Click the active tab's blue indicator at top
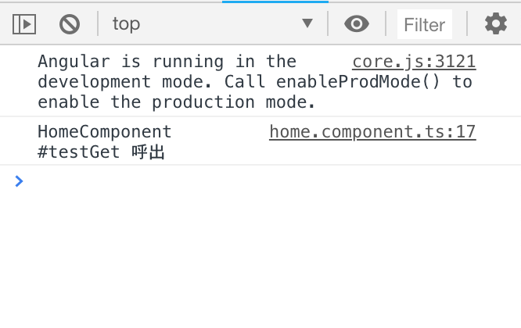 [x=275, y=2]
